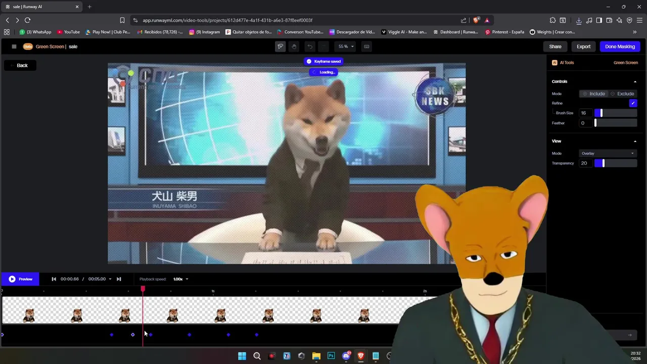The width and height of the screenshot is (647, 364).
Task: Open YouTube bookmark
Action: [x=68, y=32]
